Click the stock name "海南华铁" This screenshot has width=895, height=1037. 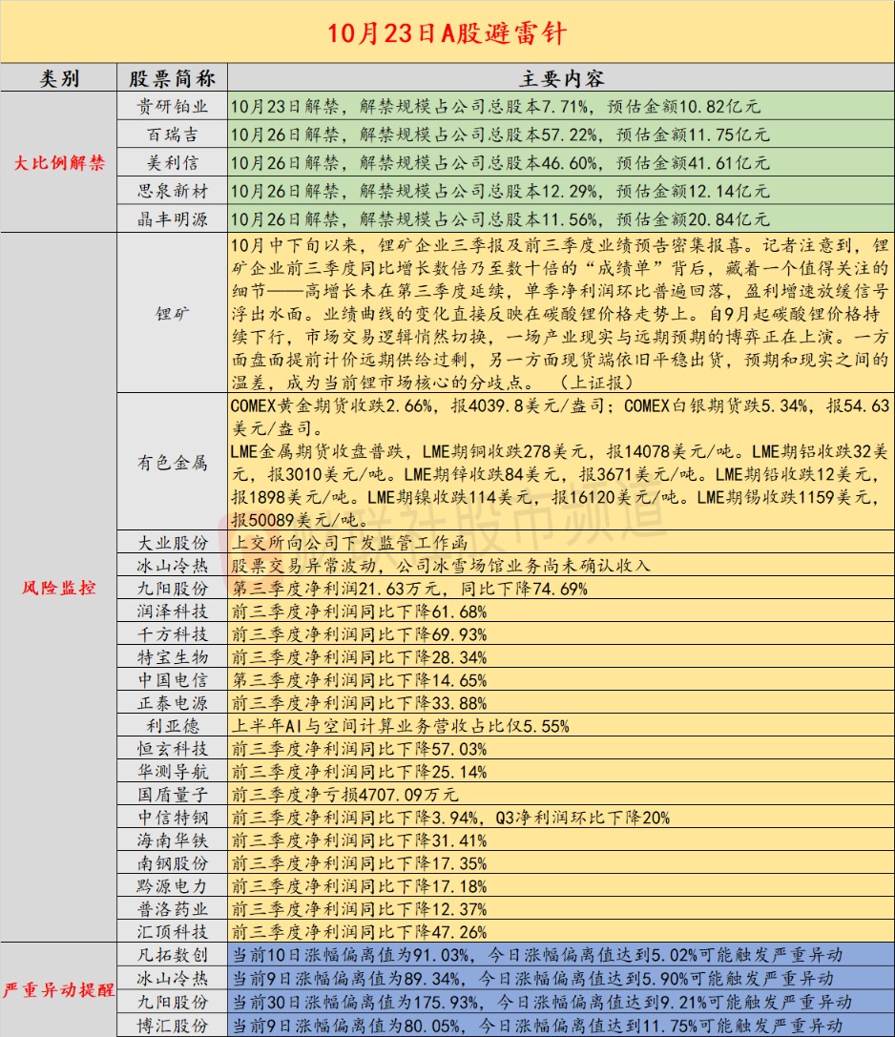172,840
